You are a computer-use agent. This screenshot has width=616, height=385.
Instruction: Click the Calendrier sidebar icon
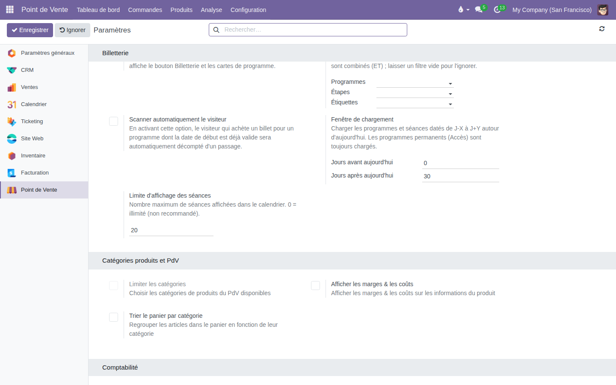12,104
